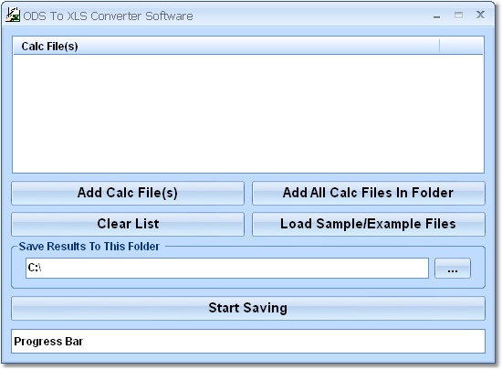Open folder browser with the ... button
The height and width of the screenshot is (370, 502).
[453, 268]
